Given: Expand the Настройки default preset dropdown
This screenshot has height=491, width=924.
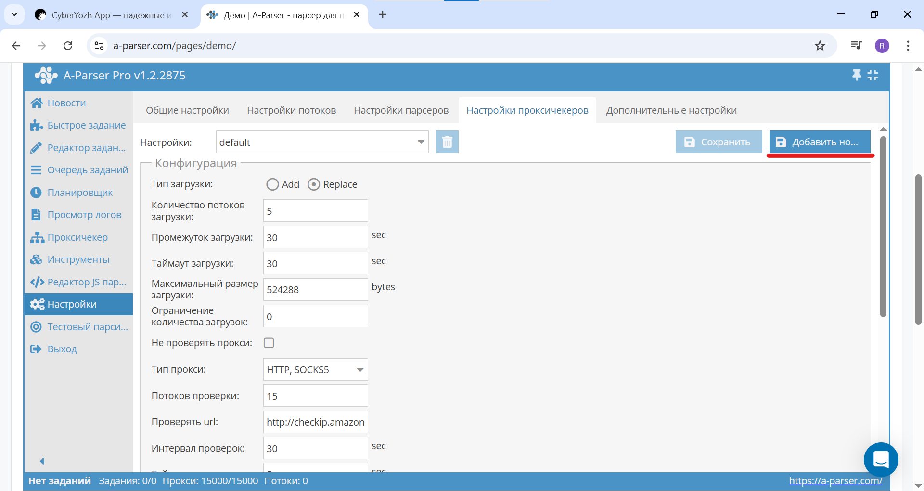Looking at the screenshot, I should click(x=421, y=142).
